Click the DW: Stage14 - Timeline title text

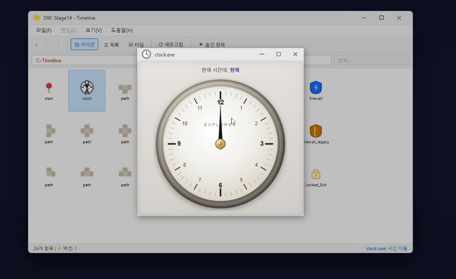69,18
